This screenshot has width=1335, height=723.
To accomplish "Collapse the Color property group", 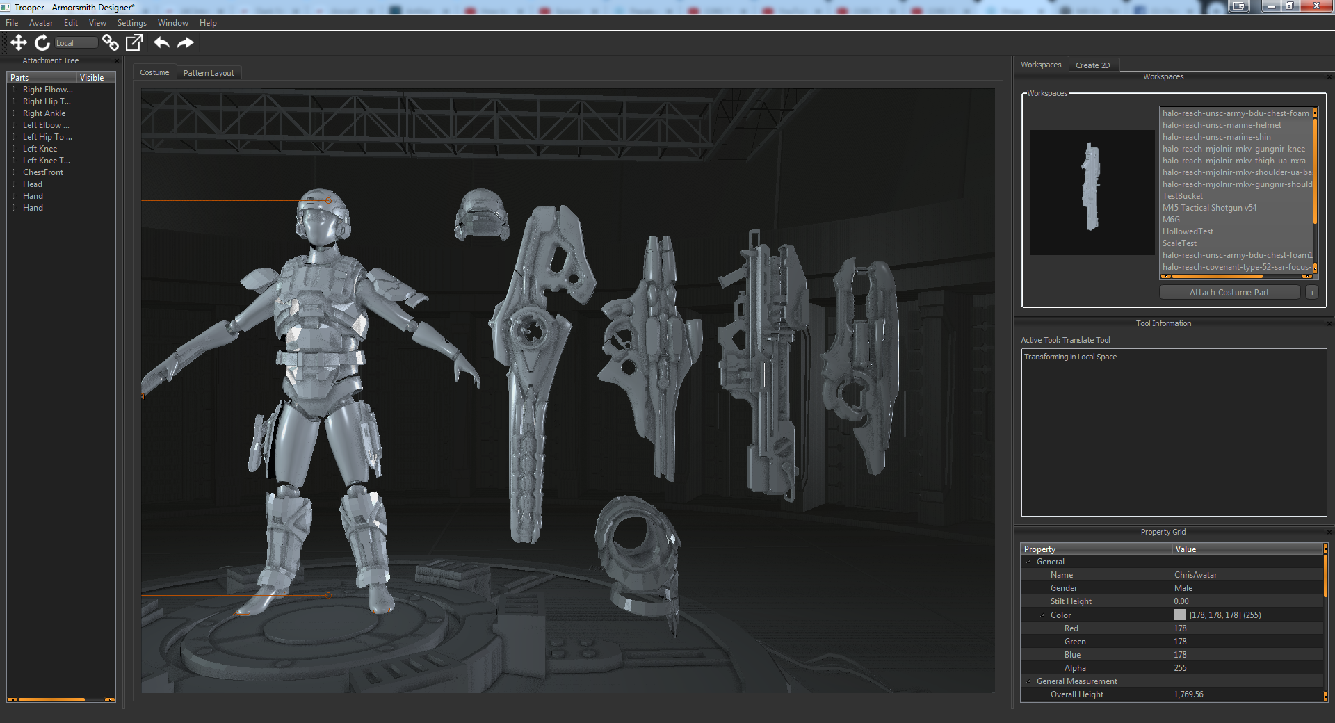I will pos(1043,615).
